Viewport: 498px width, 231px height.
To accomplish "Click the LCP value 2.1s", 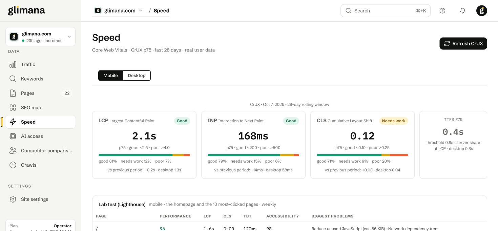I will 144,136.
